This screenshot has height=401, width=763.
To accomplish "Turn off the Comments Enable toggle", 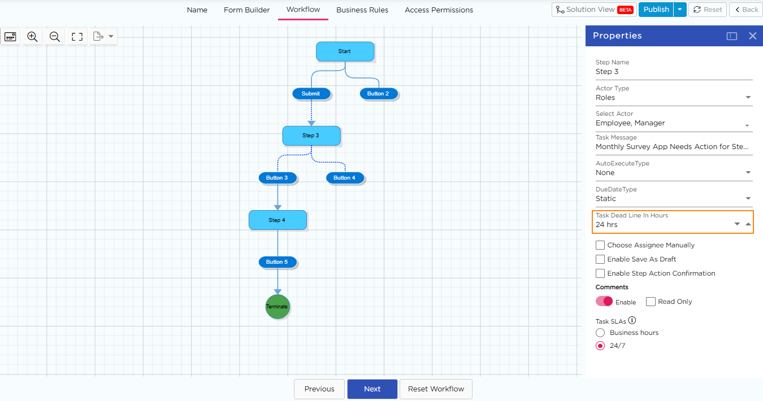I will (x=604, y=302).
